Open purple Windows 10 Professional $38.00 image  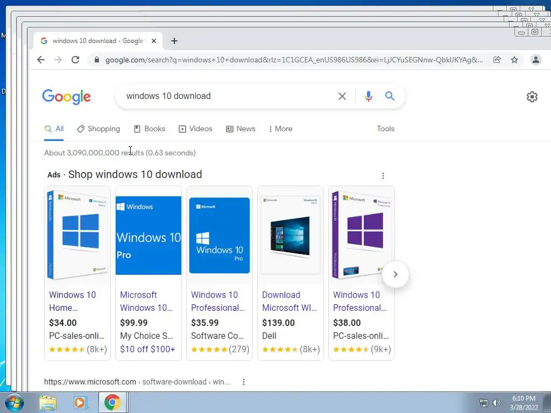point(362,236)
